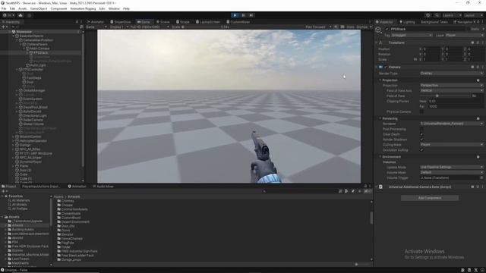Screen dimensions: 486x273
Task: Switch to the Hierarchy tab
Action: [11, 22]
